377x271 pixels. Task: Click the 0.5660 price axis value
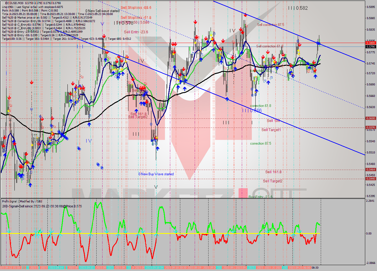(371, 96)
